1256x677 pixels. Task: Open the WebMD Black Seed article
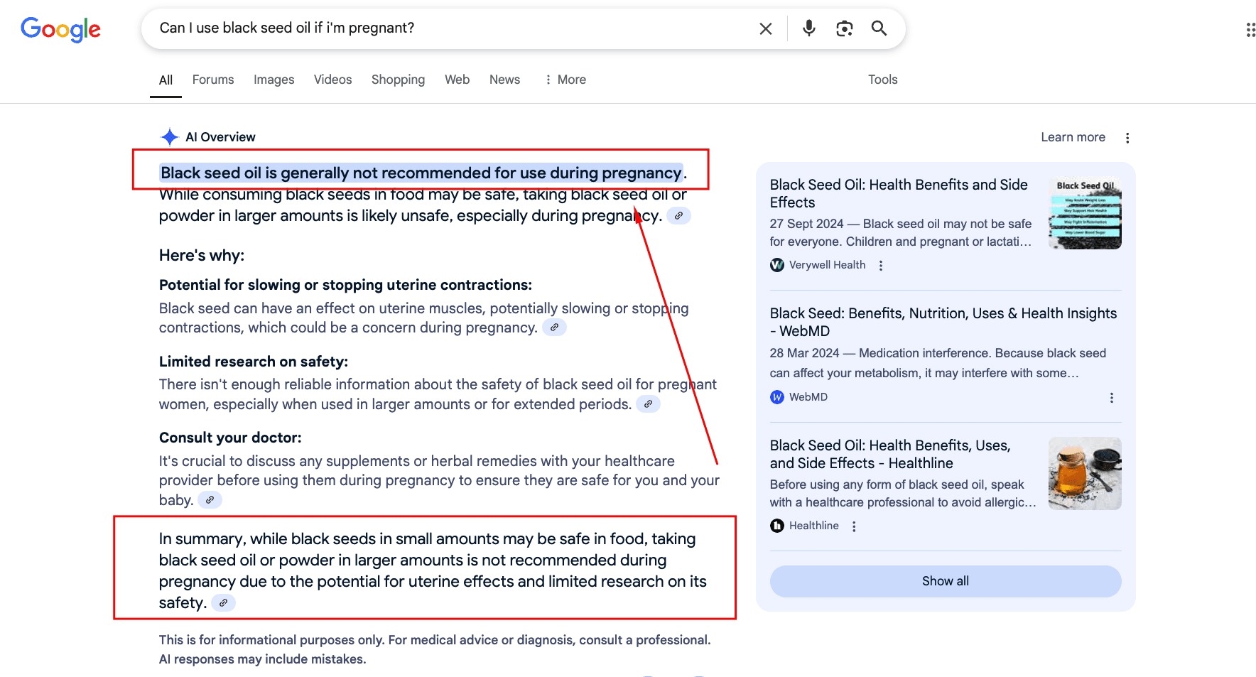943,322
